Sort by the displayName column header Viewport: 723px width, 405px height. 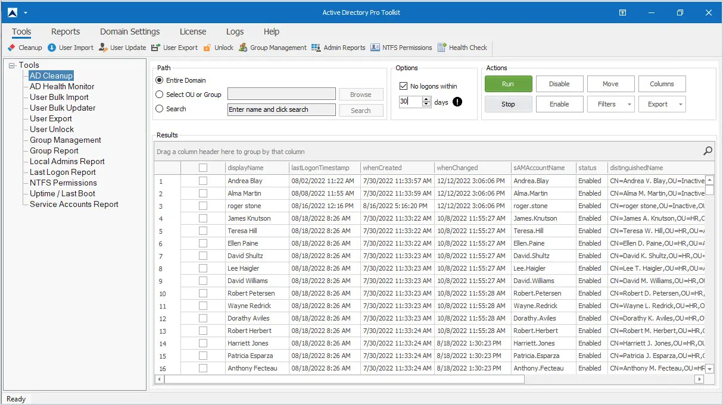pos(257,168)
